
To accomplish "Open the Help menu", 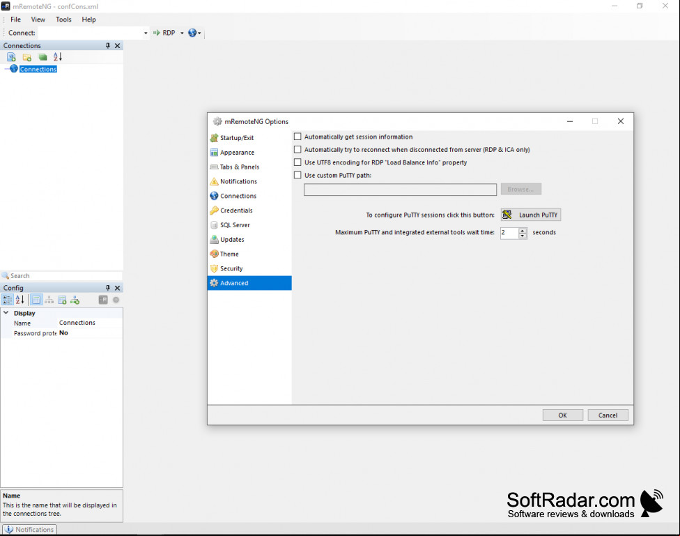I will (x=89, y=20).
